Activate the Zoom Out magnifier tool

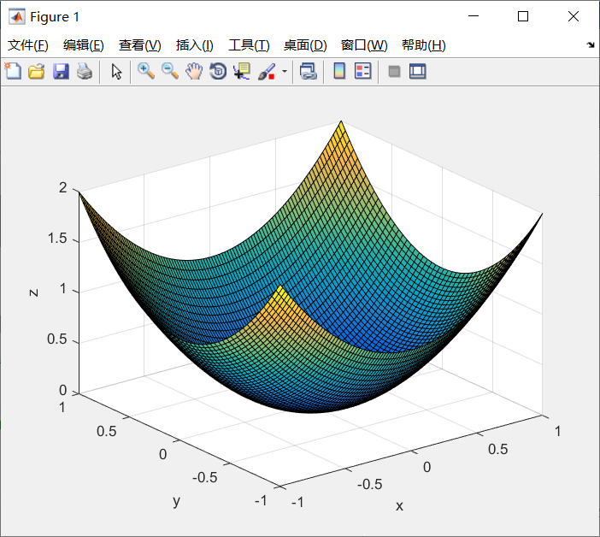(x=170, y=71)
